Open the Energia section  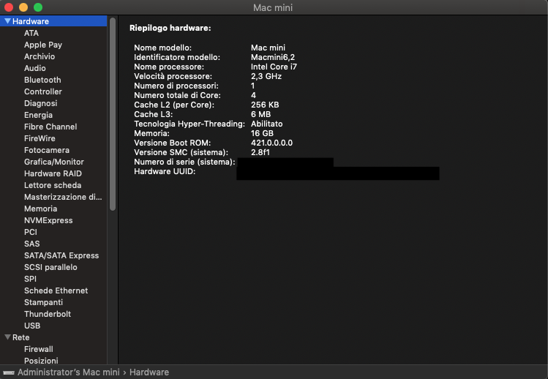39,115
